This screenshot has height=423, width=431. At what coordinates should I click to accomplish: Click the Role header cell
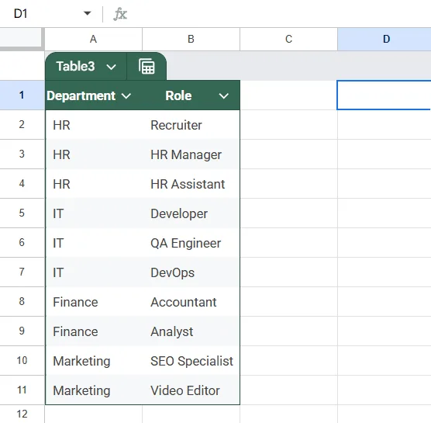tap(191, 95)
